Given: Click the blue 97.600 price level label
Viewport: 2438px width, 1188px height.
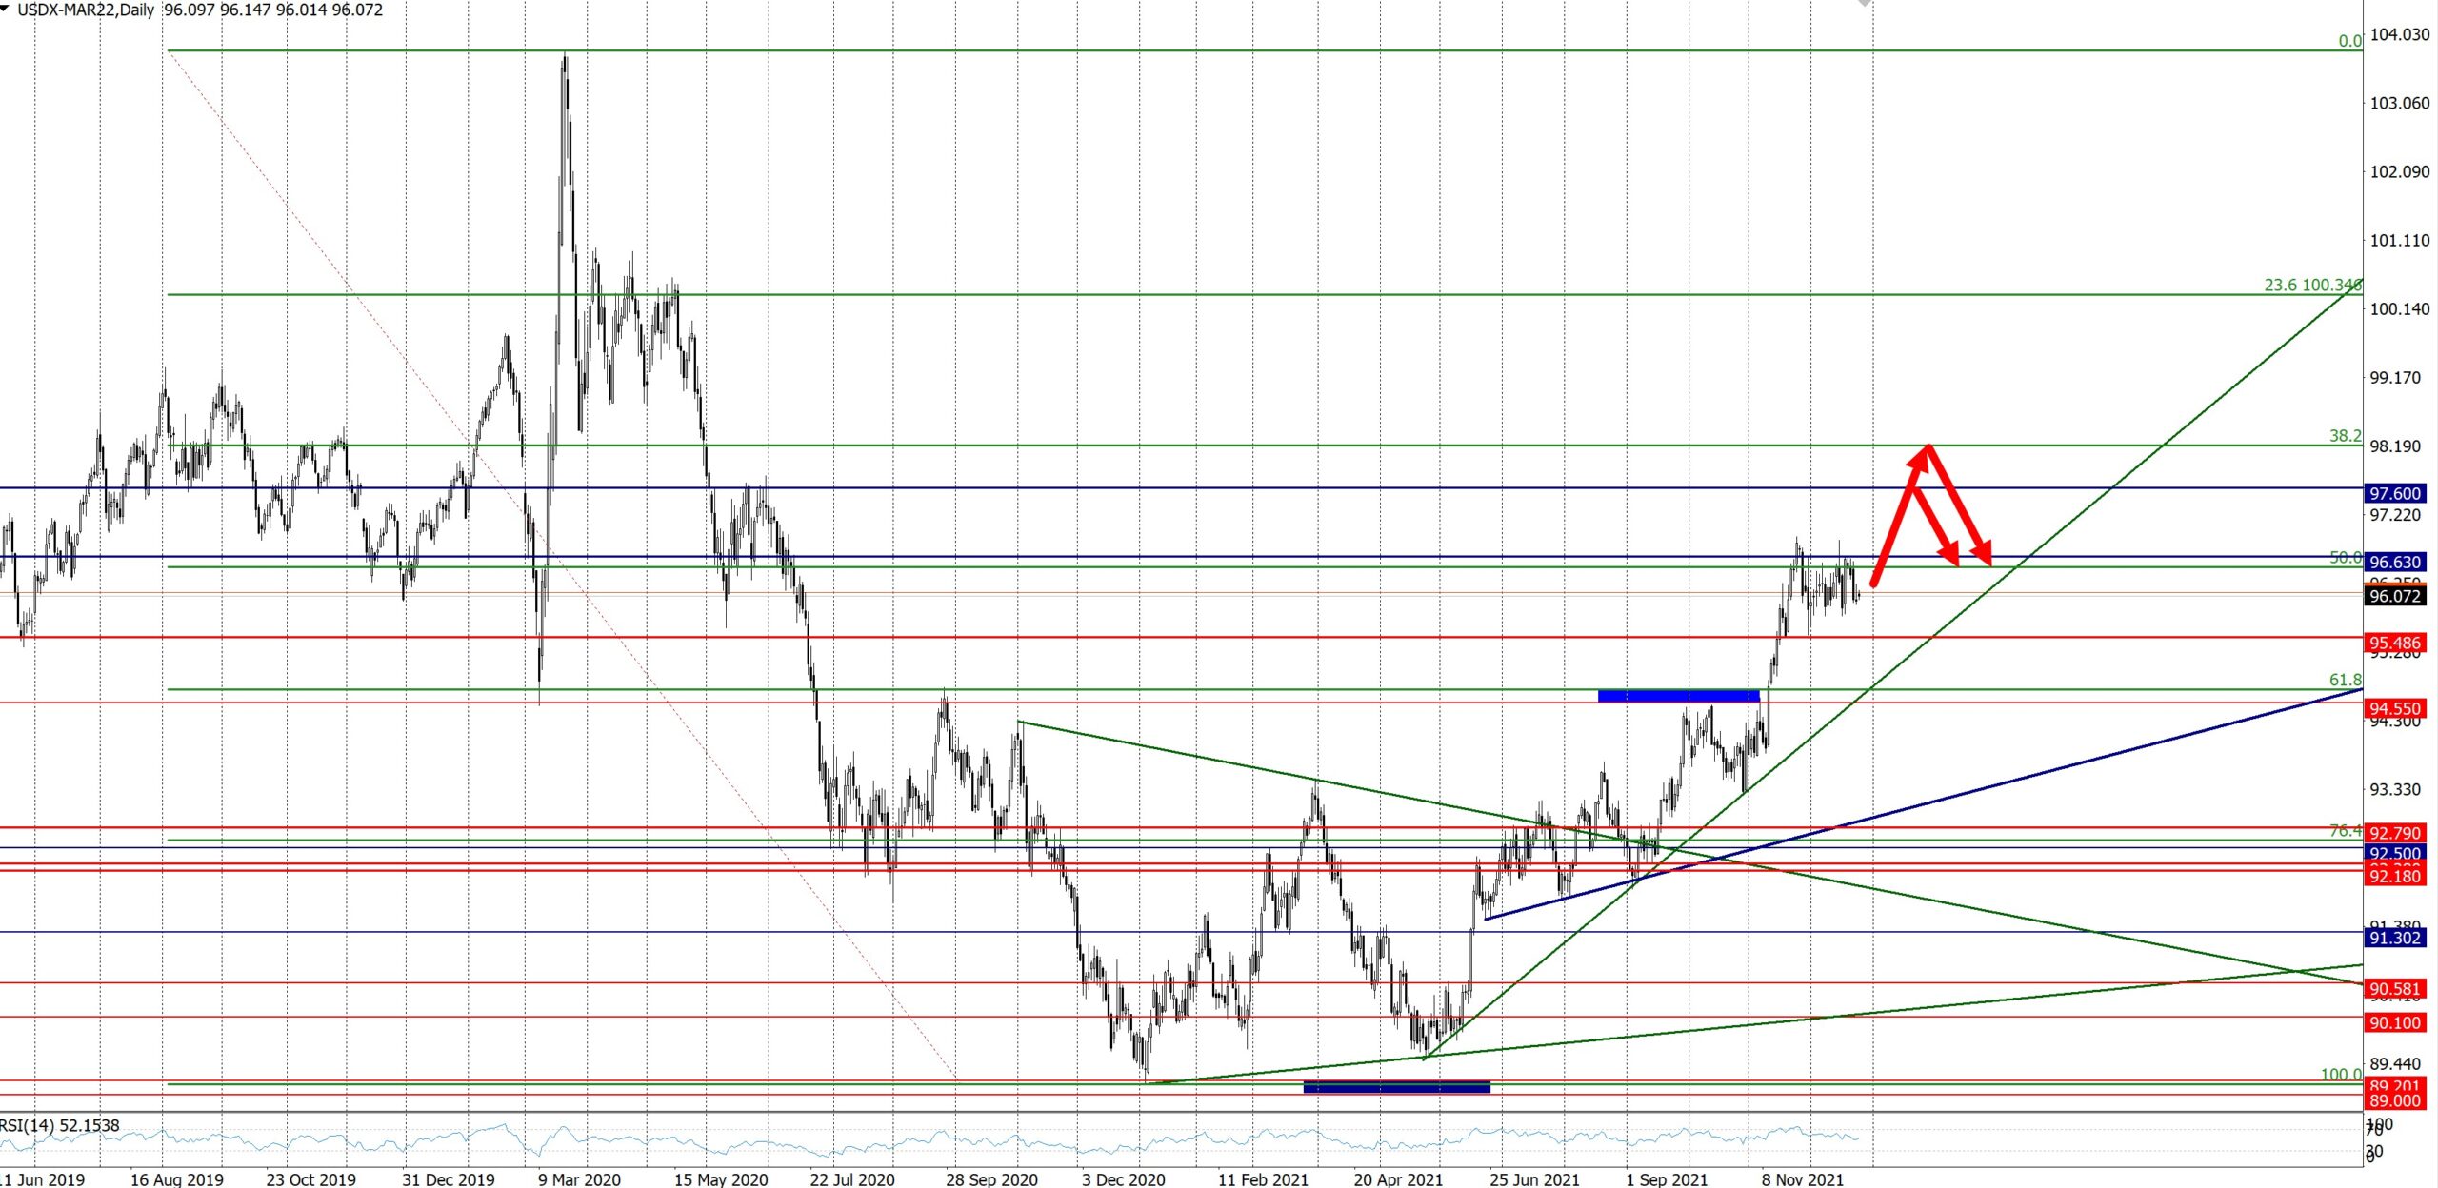Looking at the screenshot, I should click(x=2394, y=493).
